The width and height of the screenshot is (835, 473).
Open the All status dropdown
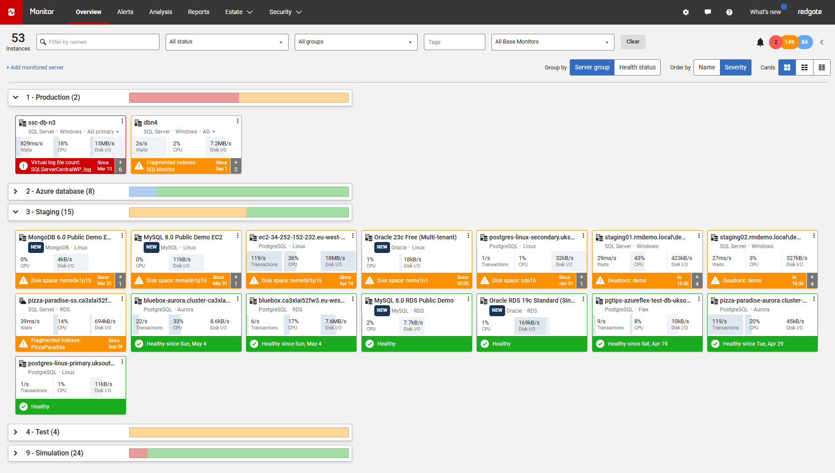click(227, 42)
